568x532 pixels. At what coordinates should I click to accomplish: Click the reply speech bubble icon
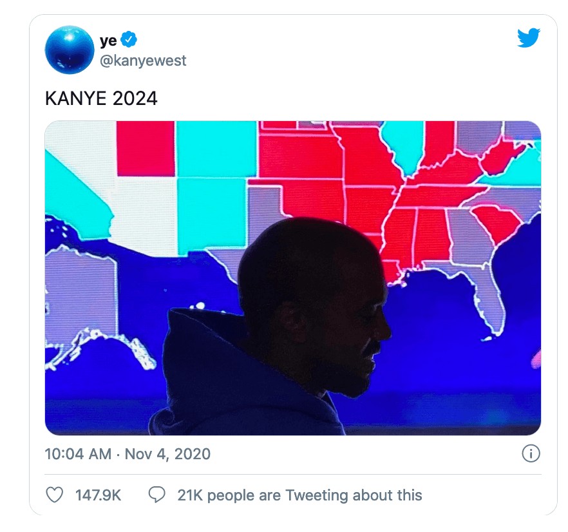(x=156, y=495)
